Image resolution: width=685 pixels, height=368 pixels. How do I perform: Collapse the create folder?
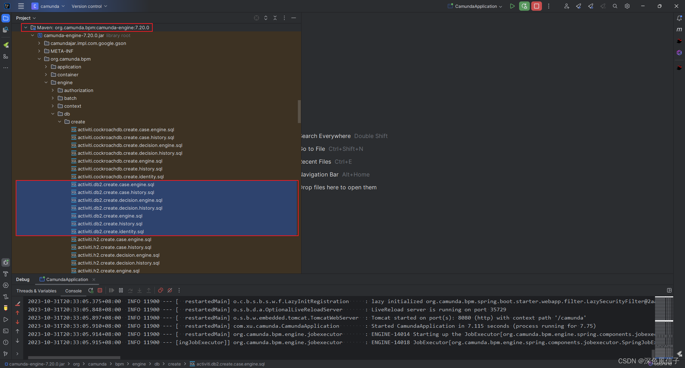60,122
